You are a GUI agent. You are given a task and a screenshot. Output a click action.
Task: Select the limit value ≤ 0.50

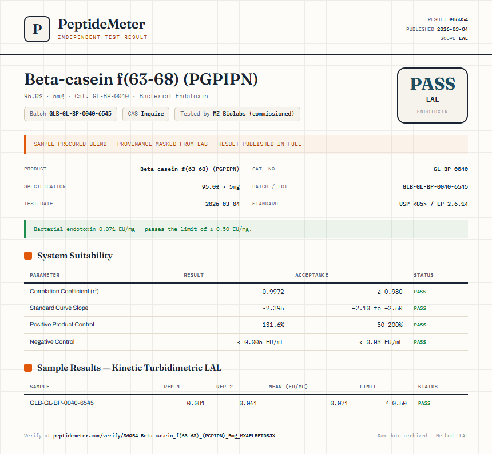[396, 404]
